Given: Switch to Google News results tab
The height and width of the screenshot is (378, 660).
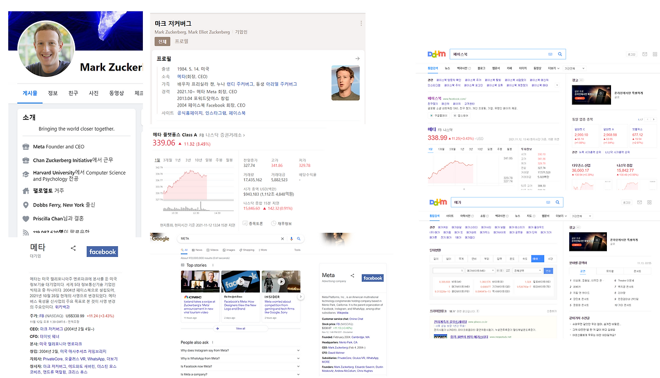Looking at the screenshot, I should (x=197, y=250).
